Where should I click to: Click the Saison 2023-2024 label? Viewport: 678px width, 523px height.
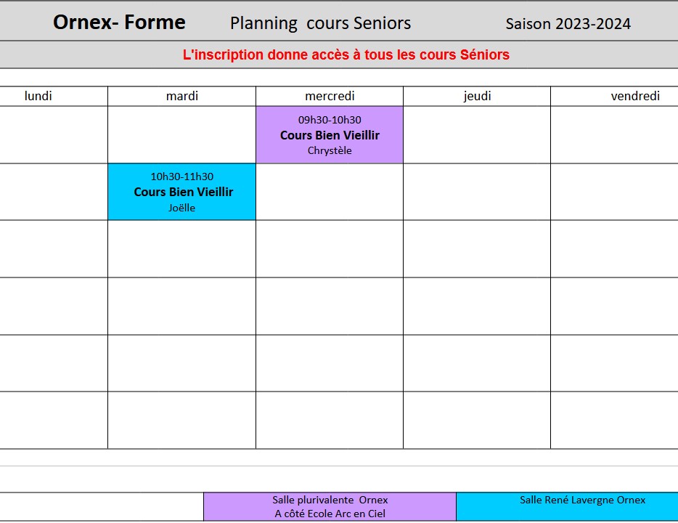[568, 24]
